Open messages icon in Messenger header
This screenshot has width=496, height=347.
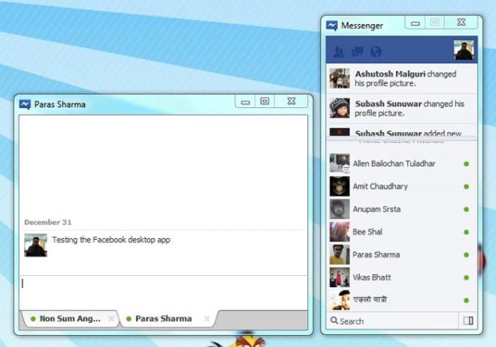tap(357, 52)
